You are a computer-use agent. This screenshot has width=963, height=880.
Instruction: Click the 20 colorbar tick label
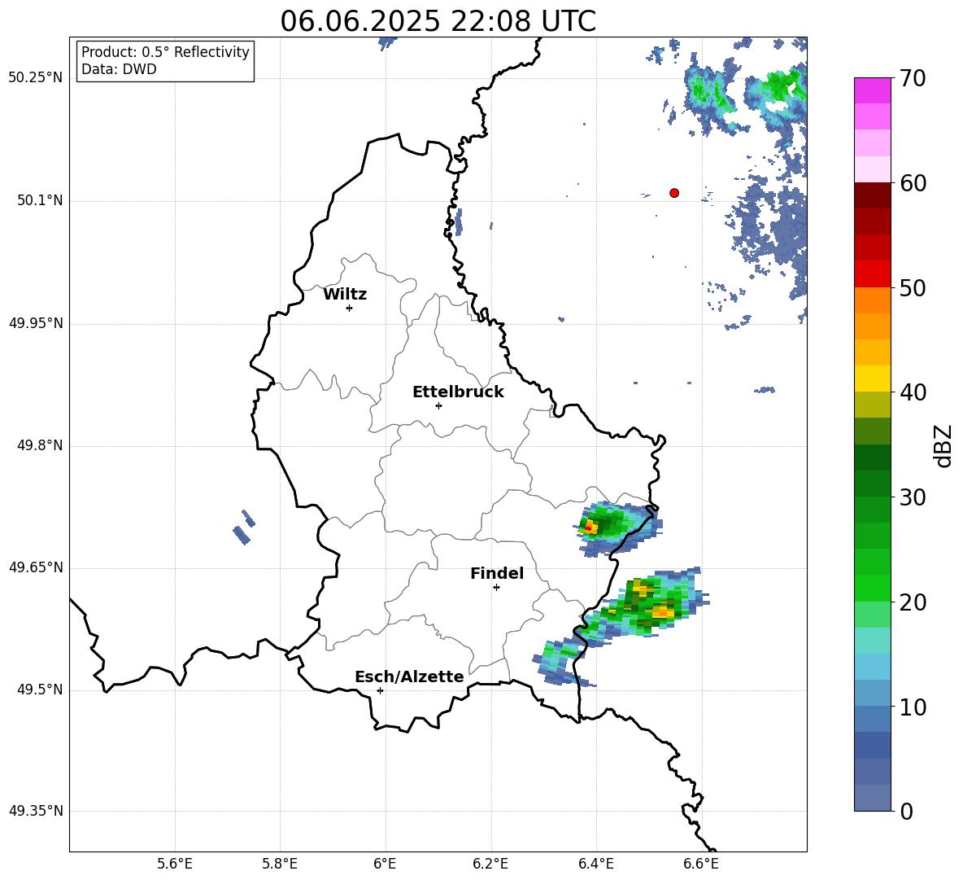tap(912, 602)
